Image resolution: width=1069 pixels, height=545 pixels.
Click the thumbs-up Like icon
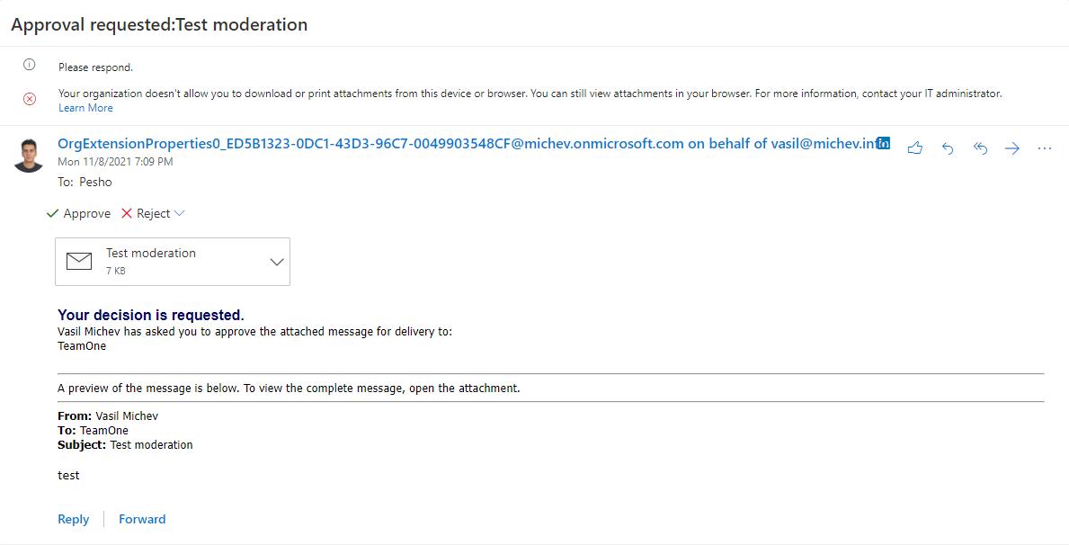[x=915, y=148]
